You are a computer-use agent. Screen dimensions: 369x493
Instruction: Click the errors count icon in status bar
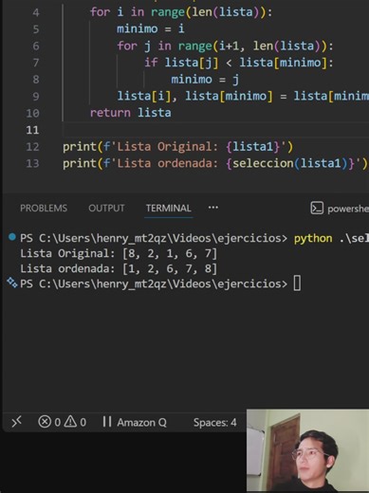pyautogui.click(x=45, y=422)
